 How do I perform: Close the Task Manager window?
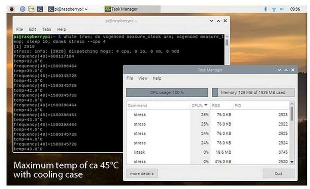pos(293,70)
